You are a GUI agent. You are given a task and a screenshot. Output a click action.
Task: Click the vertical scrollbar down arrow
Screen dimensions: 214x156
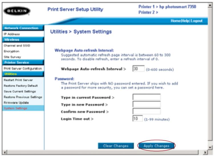click(x=210, y=147)
